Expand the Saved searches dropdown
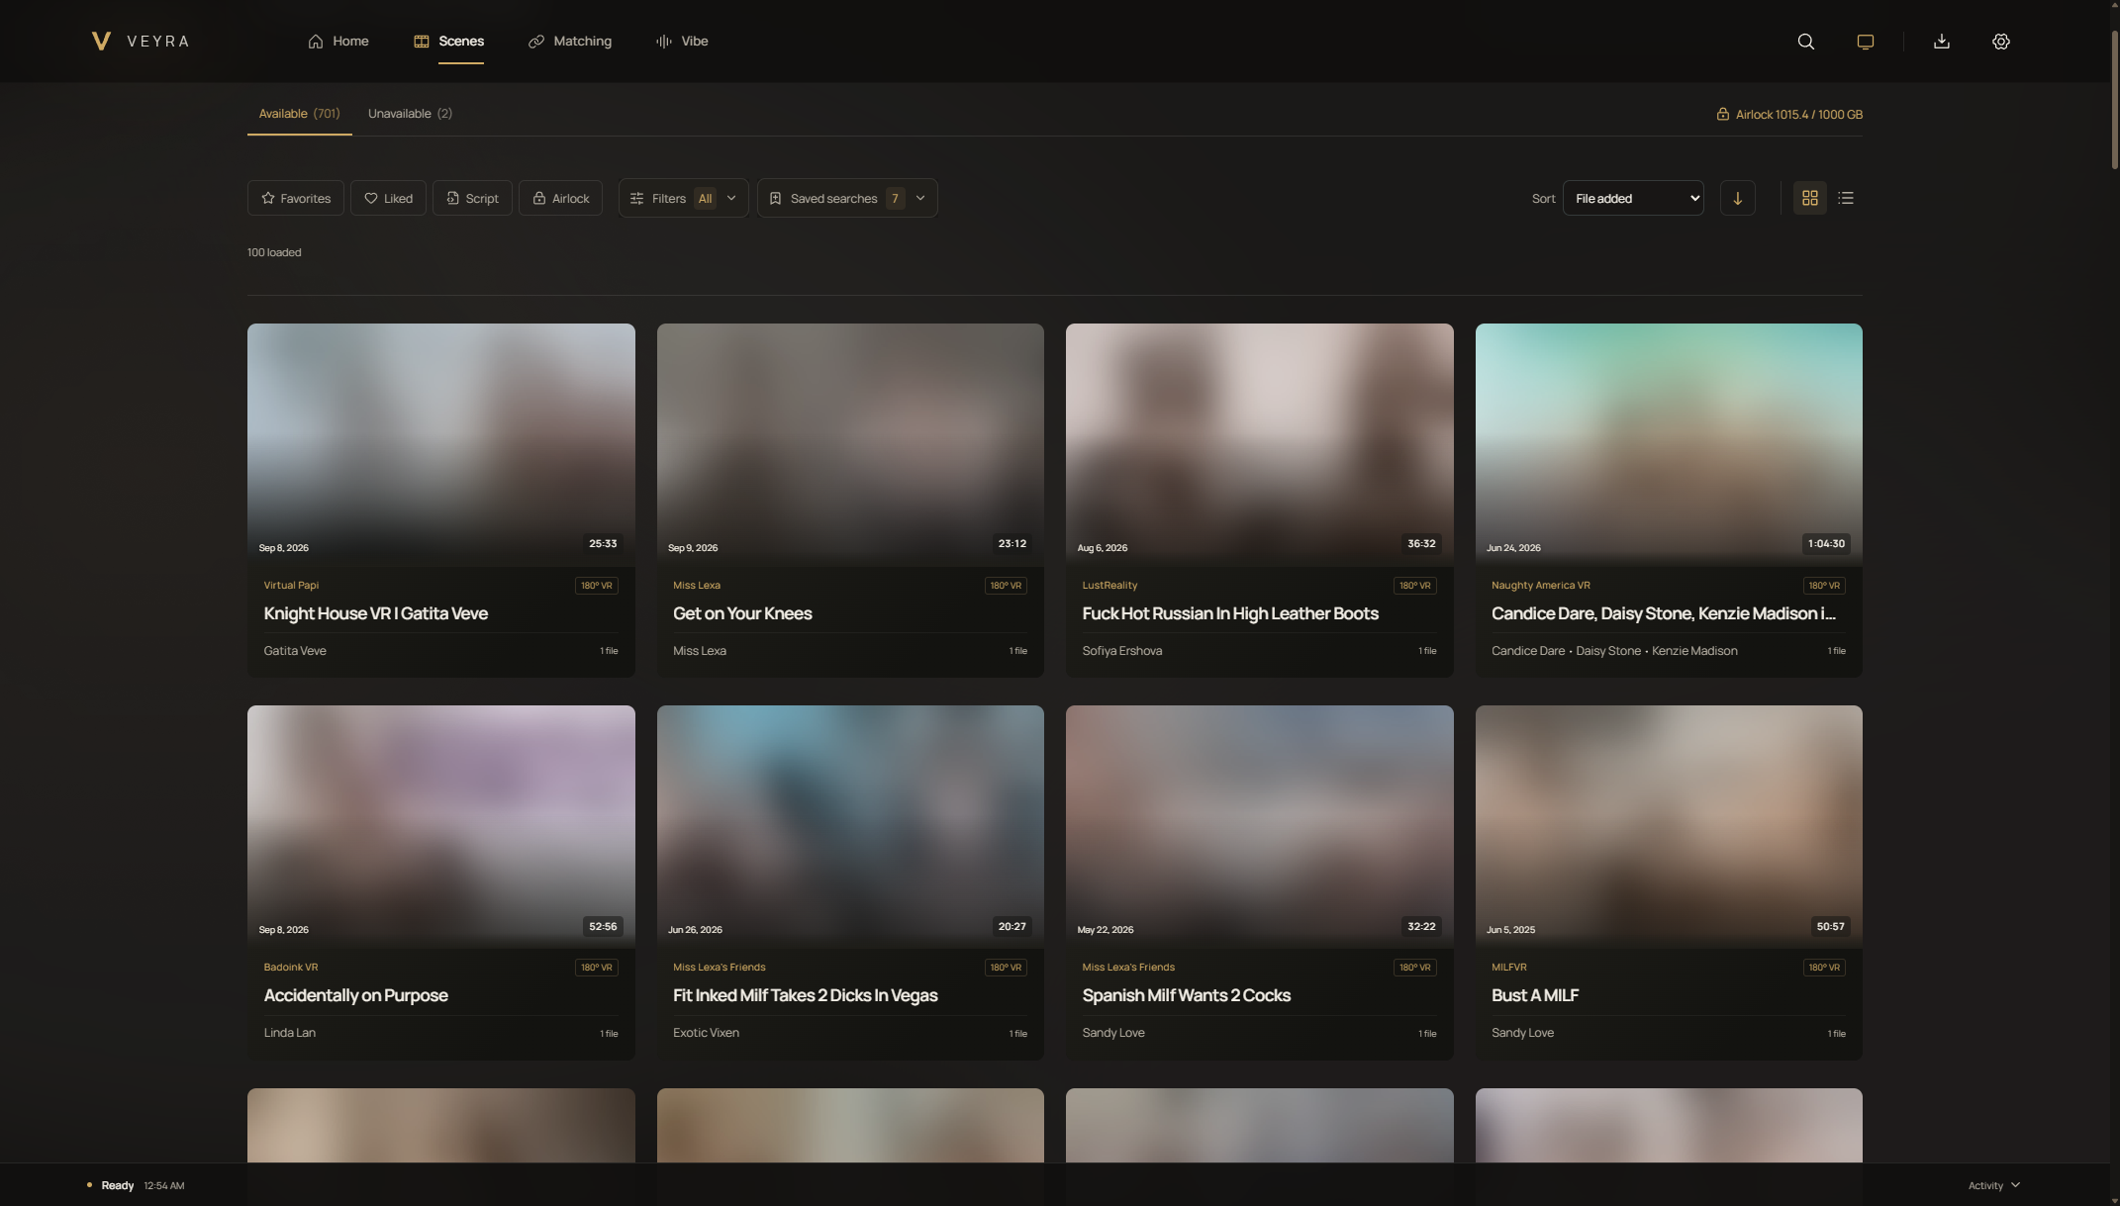This screenshot has height=1206, width=2120. [x=847, y=198]
